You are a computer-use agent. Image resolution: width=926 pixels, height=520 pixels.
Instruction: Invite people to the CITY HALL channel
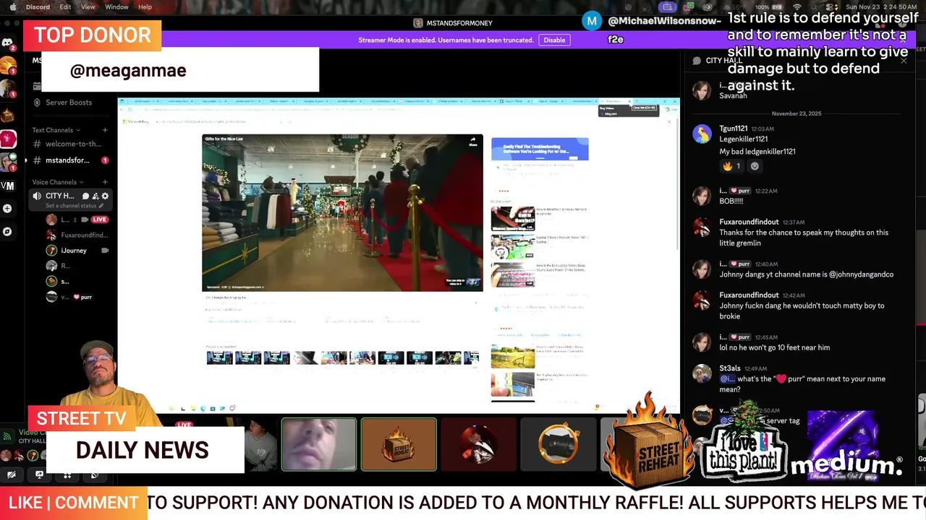pos(95,196)
